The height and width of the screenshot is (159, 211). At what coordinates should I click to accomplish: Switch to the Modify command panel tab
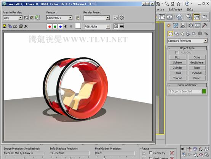176,26
